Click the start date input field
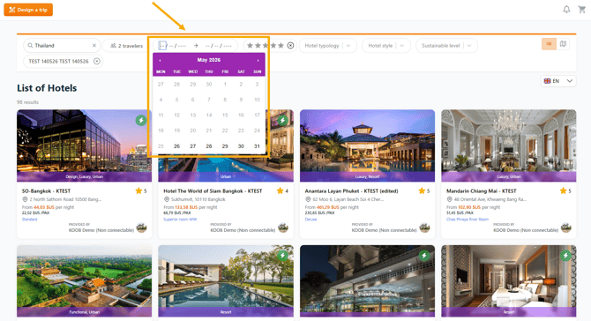The image size is (591, 321). (173, 46)
